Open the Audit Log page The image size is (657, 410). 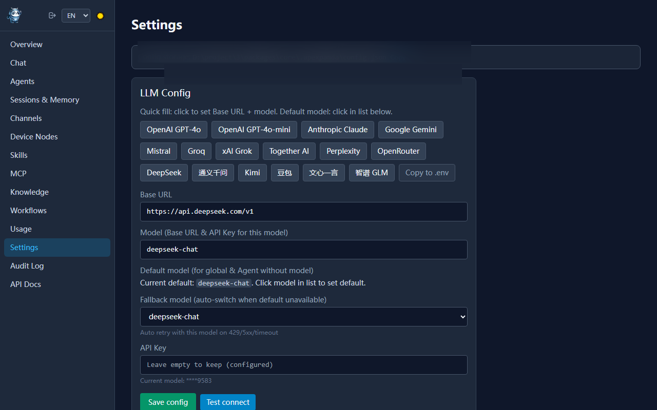57,266
